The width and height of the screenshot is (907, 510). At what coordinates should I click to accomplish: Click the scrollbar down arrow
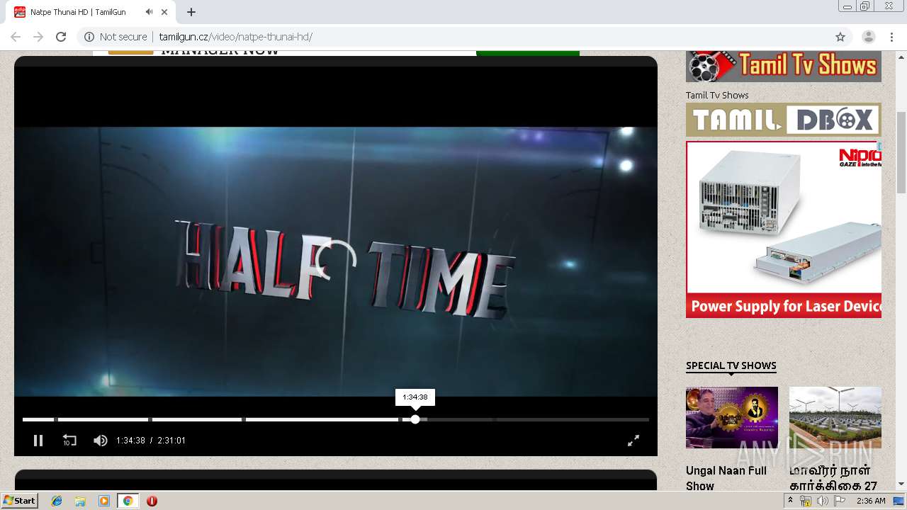[901, 484]
